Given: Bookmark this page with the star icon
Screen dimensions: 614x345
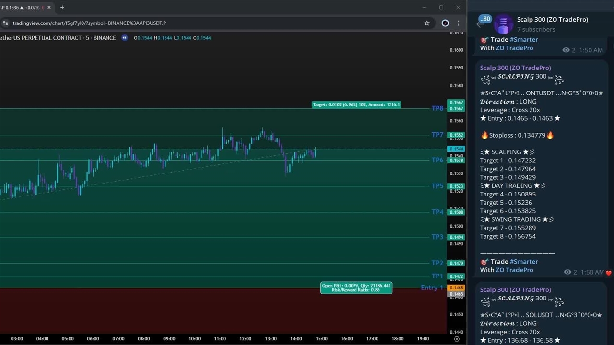Looking at the screenshot, I should pyautogui.click(x=427, y=23).
